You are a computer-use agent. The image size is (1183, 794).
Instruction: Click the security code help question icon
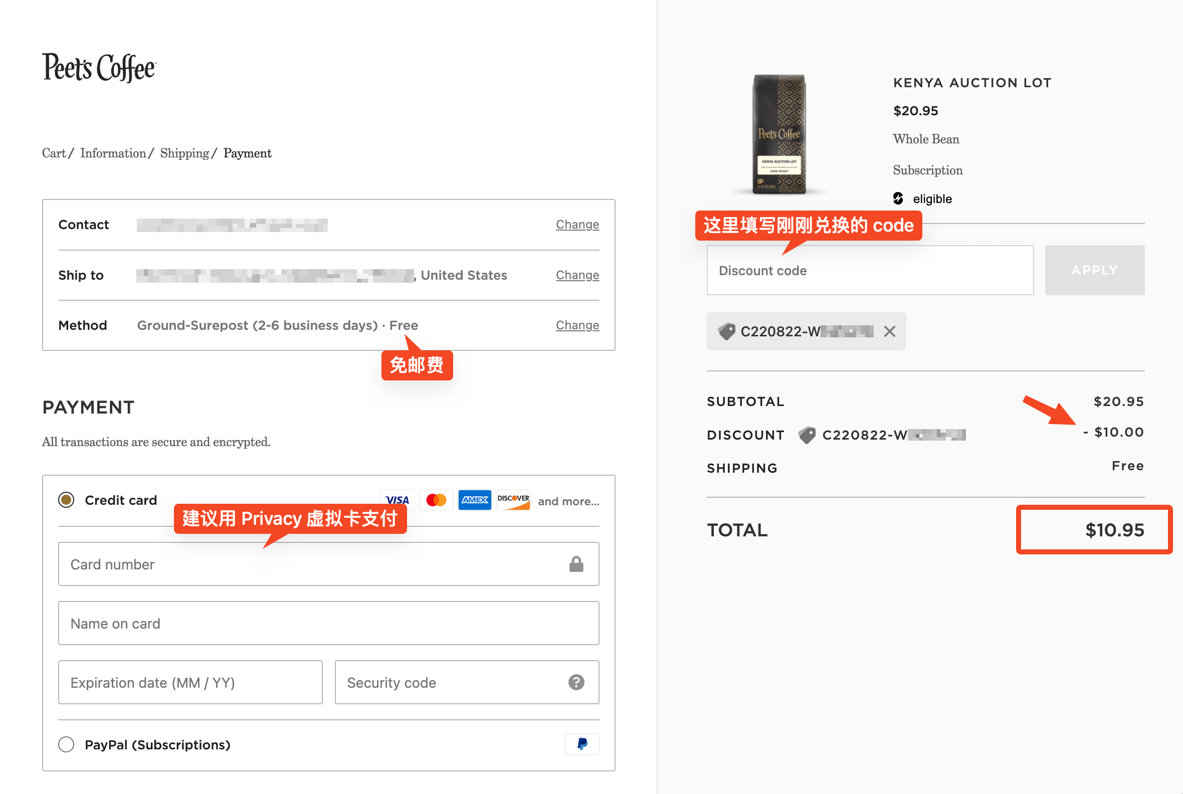[576, 682]
